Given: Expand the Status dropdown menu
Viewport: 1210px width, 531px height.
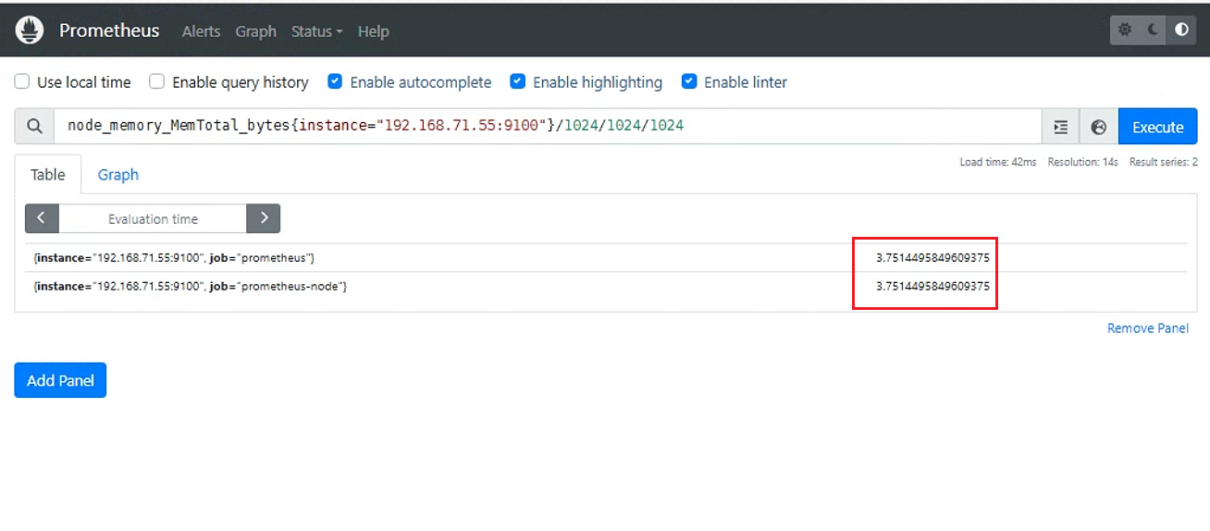Looking at the screenshot, I should tap(316, 31).
